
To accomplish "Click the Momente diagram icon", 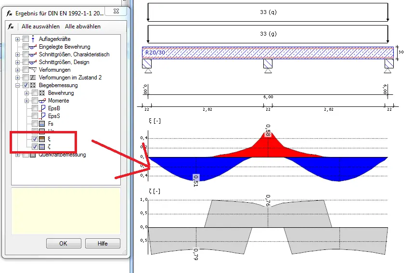I will 42,101.
